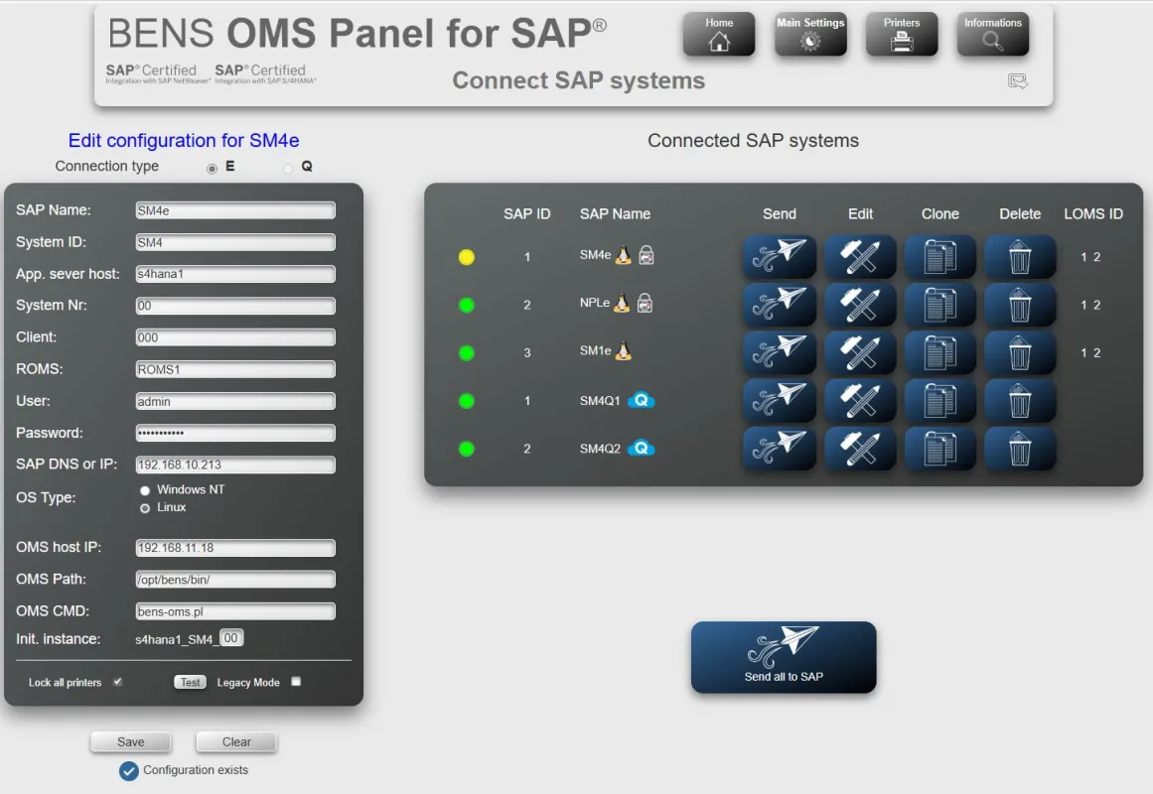Clone the SM1e system
Screen dimensions: 1153x794
coord(939,352)
